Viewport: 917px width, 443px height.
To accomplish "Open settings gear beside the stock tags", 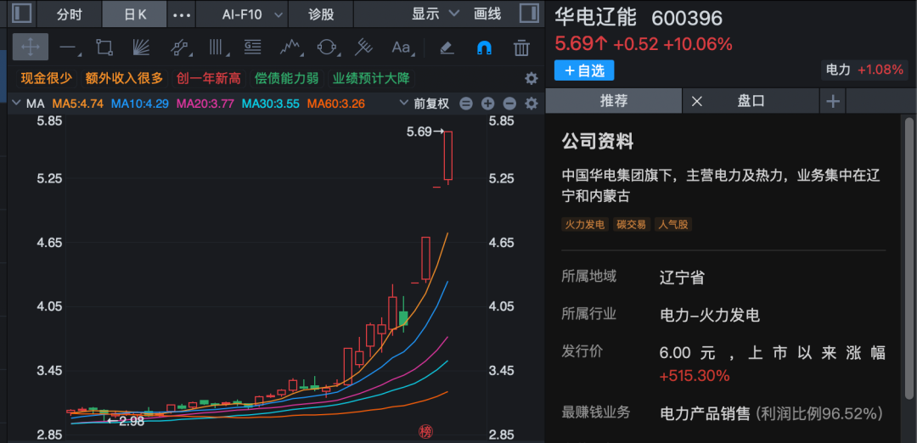I will (531, 78).
